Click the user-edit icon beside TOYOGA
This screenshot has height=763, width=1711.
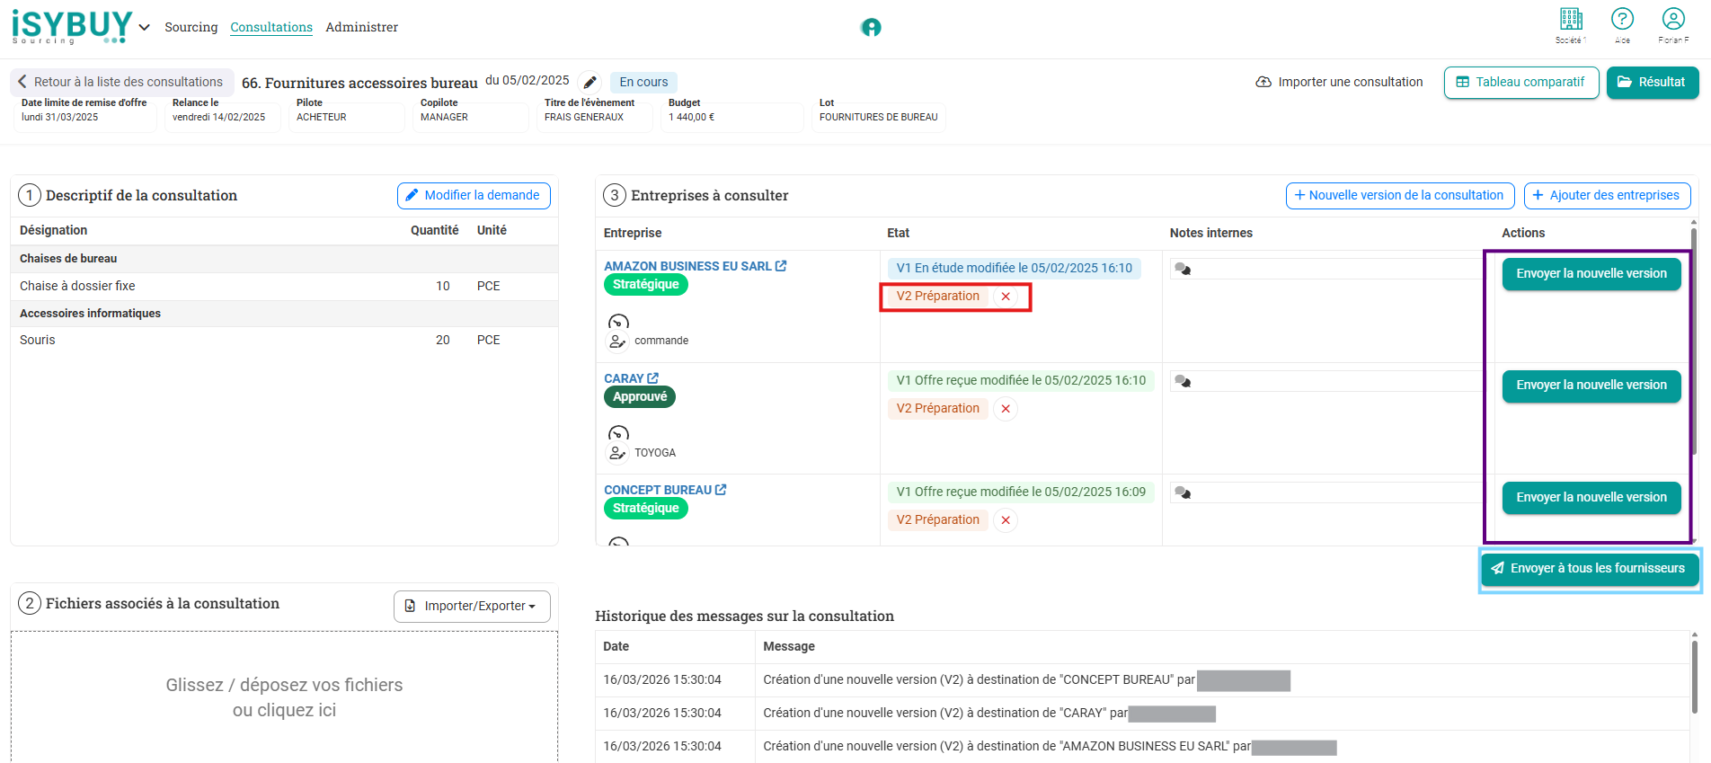[617, 453]
